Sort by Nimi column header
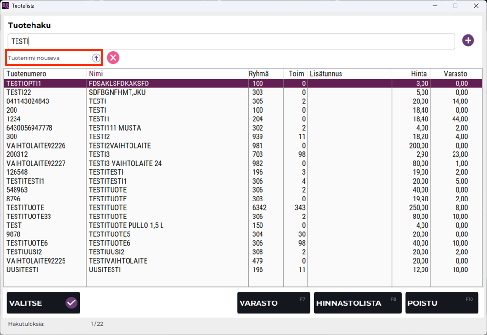Viewport: 487px width, 335px height. [x=96, y=74]
